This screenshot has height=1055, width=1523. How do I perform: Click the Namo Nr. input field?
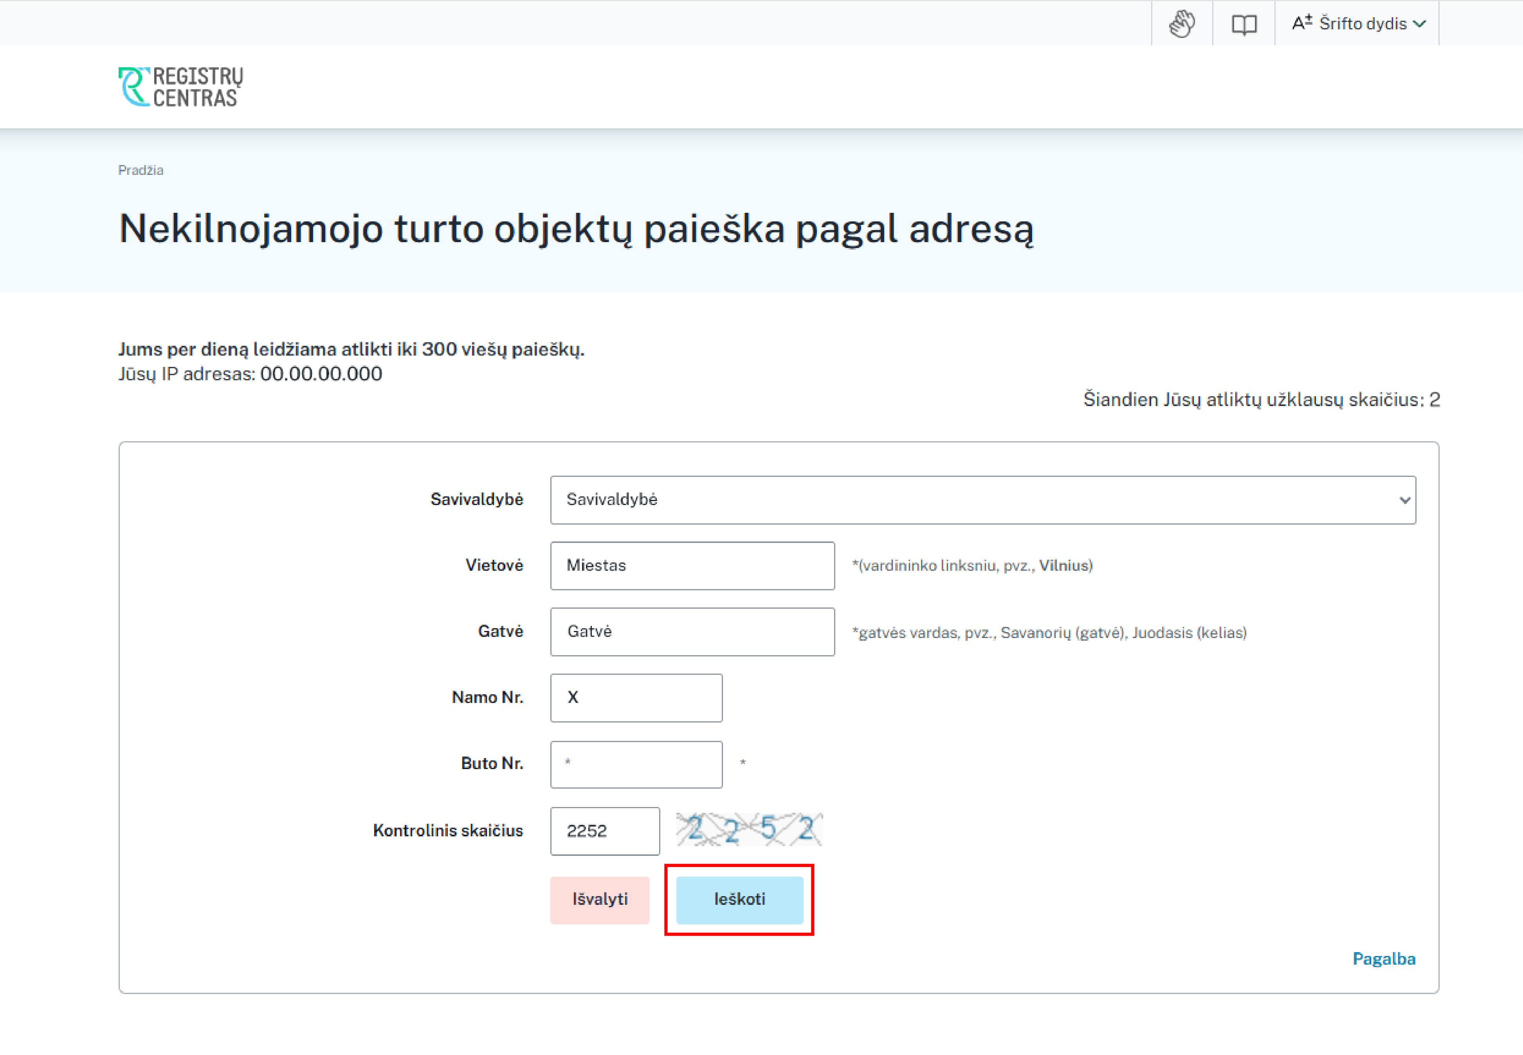click(x=636, y=698)
